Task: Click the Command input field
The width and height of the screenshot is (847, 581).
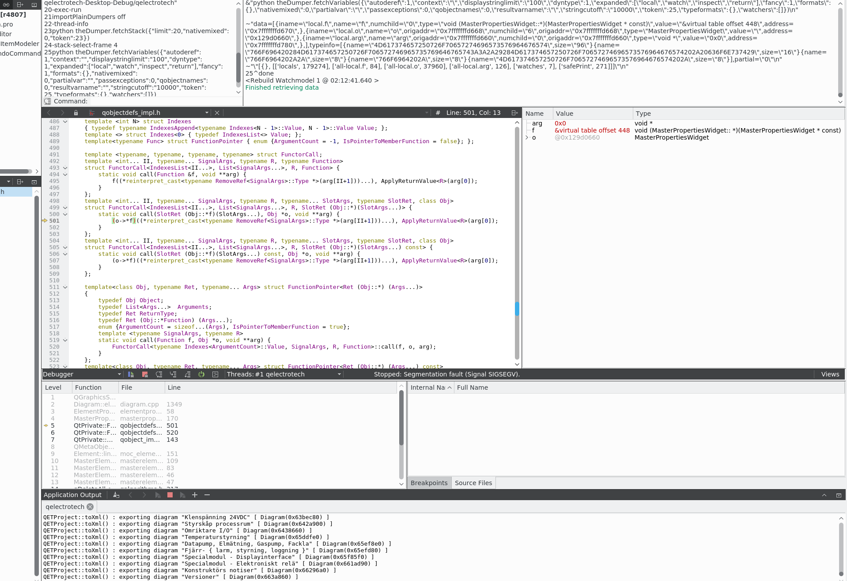Action: (163, 101)
